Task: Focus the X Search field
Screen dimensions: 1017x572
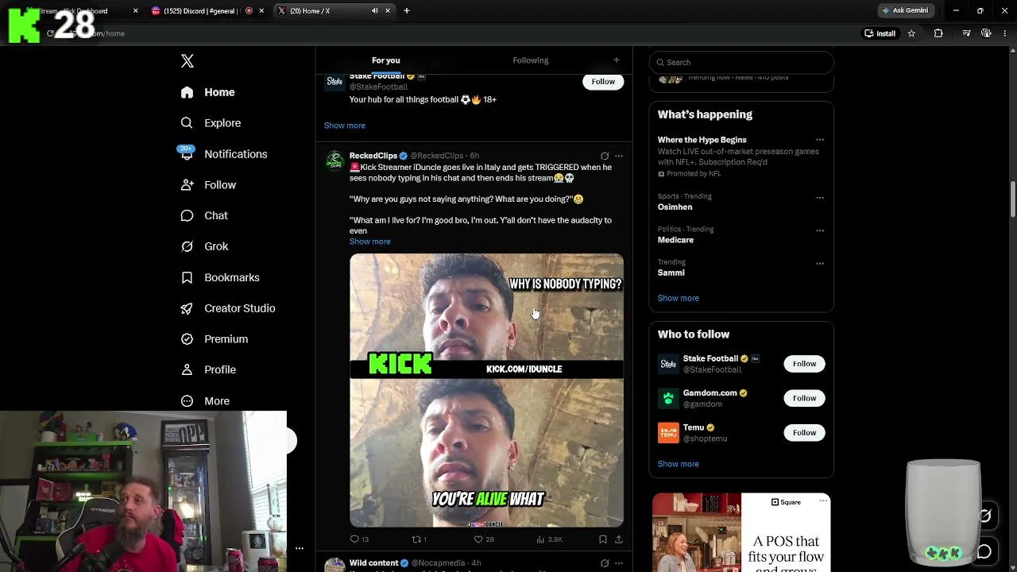Action: pyautogui.click(x=741, y=62)
